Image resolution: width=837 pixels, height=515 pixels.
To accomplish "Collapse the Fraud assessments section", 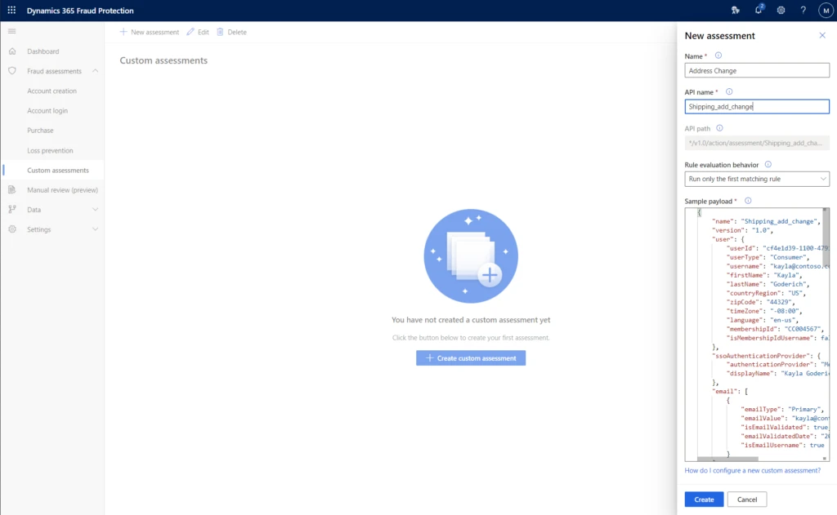I will coord(94,71).
